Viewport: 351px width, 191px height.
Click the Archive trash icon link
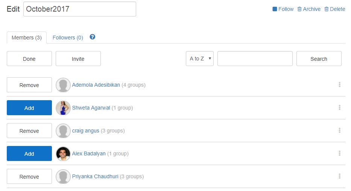(x=309, y=9)
